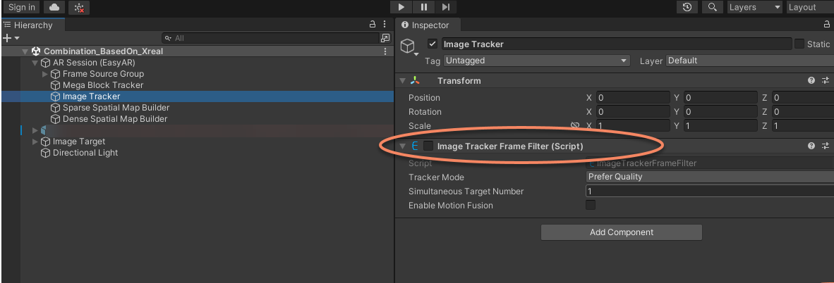Enable the Motion Fusion checkbox
This screenshot has width=834, height=283.
(x=591, y=205)
